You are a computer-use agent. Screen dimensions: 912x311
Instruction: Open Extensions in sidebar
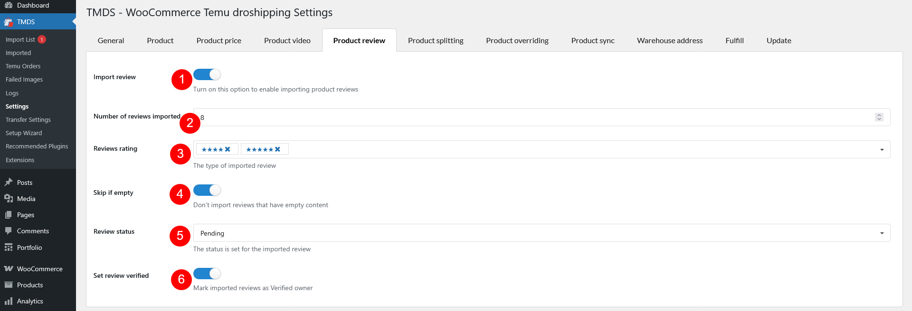20,160
